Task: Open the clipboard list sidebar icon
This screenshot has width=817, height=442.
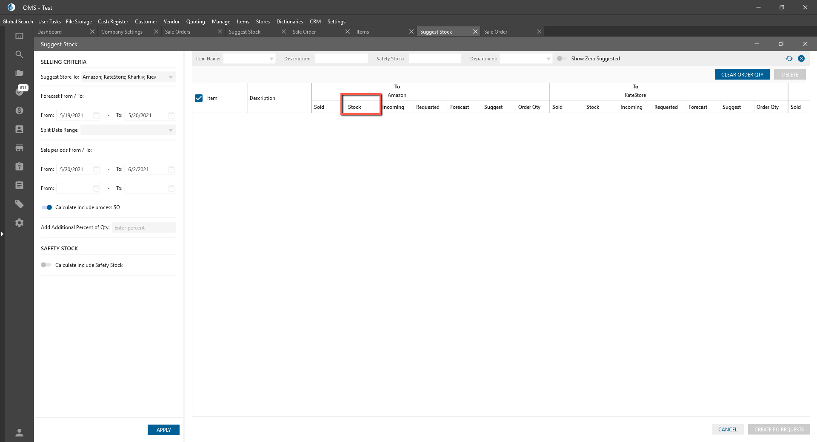Action: [19, 185]
